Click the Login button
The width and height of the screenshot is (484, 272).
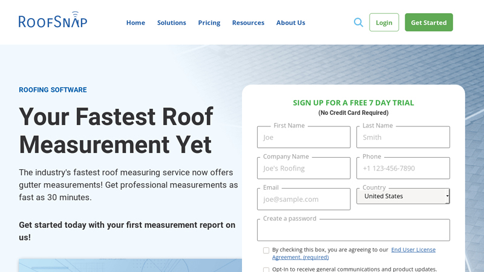click(384, 22)
